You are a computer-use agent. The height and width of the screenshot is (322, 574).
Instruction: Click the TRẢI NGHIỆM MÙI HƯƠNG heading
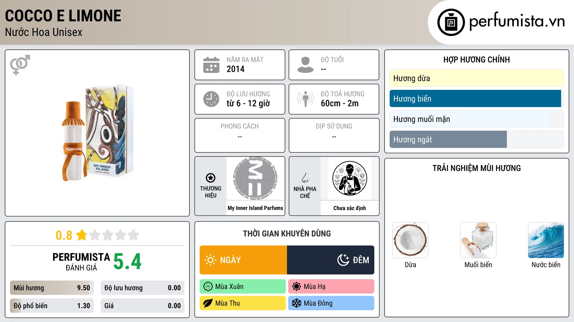pyautogui.click(x=476, y=168)
